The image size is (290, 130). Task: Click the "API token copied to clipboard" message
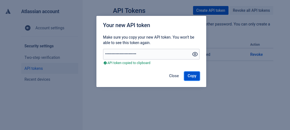pos(129,63)
